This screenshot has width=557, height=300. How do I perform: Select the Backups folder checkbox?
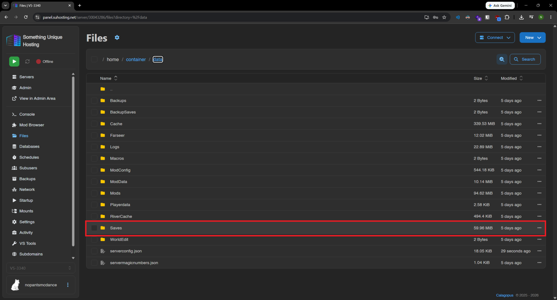pos(94,101)
